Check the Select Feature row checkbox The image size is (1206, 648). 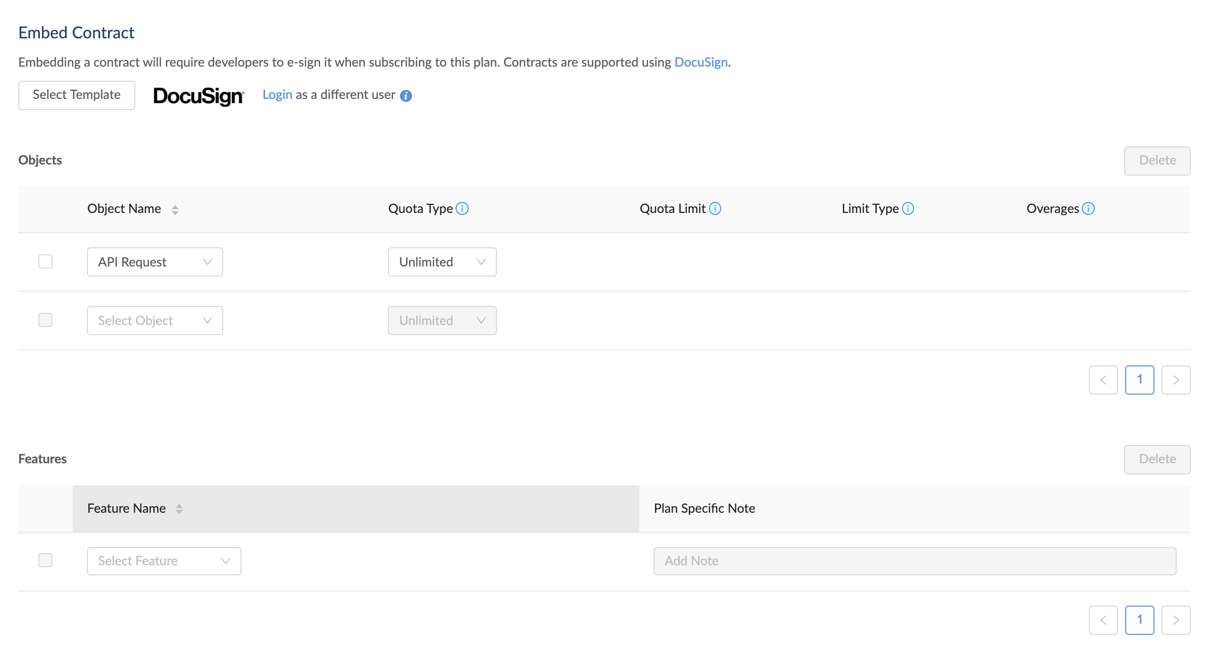point(45,560)
